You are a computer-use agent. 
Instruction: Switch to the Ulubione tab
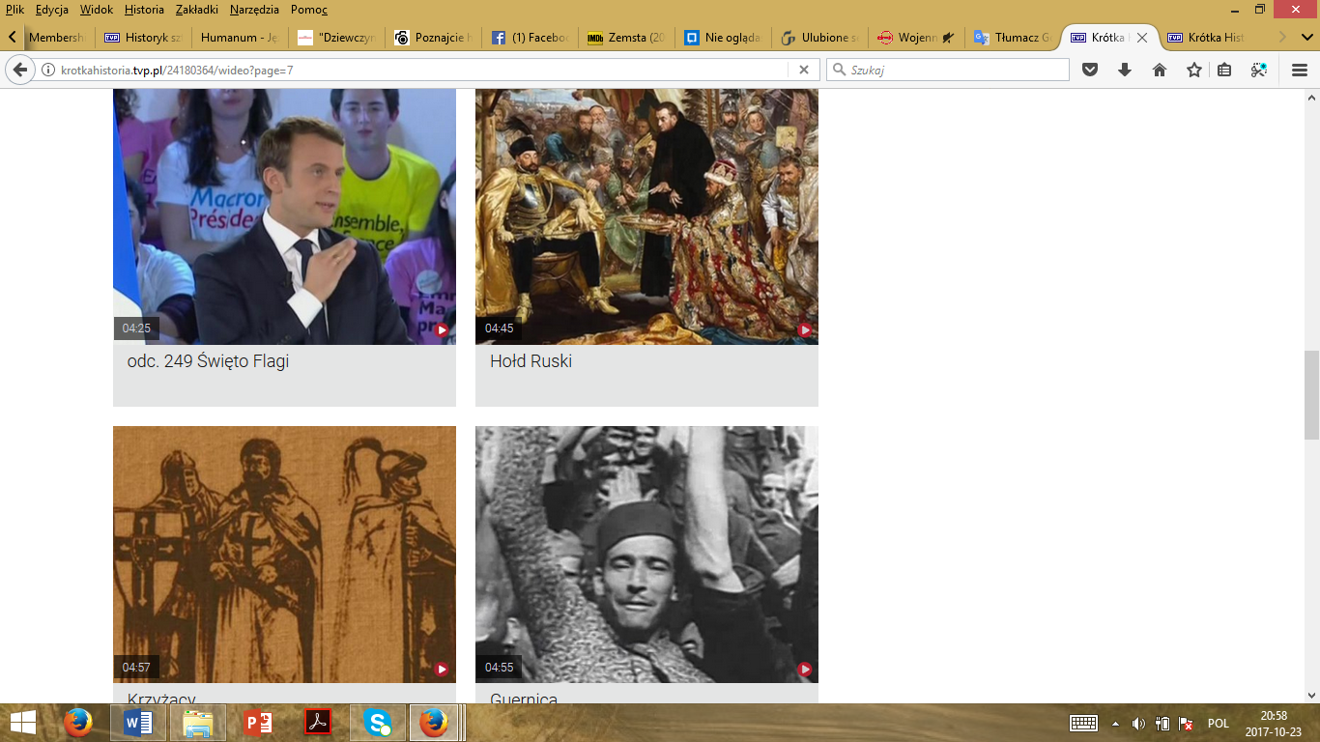(818, 38)
